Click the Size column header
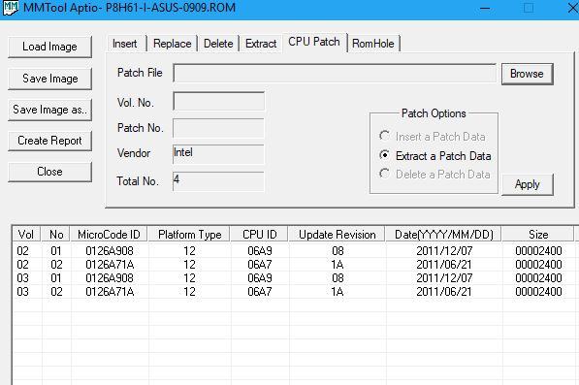 click(538, 235)
